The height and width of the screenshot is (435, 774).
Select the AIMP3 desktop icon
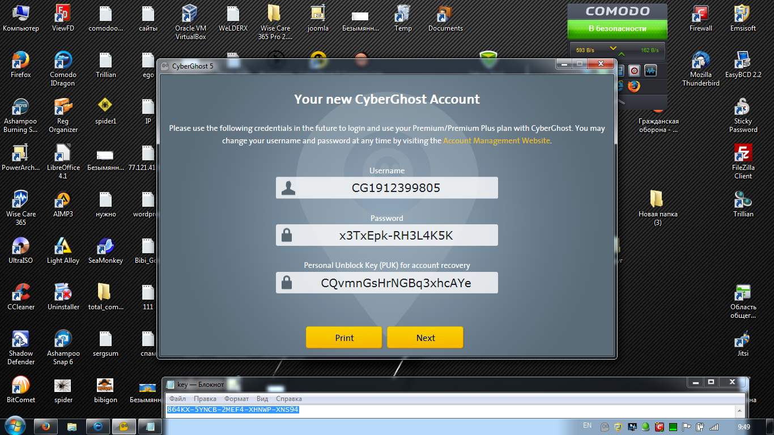tap(63, 203)
